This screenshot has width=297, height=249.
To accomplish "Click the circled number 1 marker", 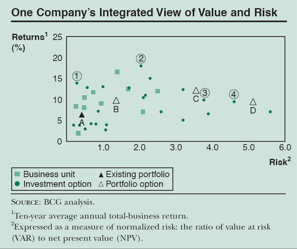I will [77, 76].
